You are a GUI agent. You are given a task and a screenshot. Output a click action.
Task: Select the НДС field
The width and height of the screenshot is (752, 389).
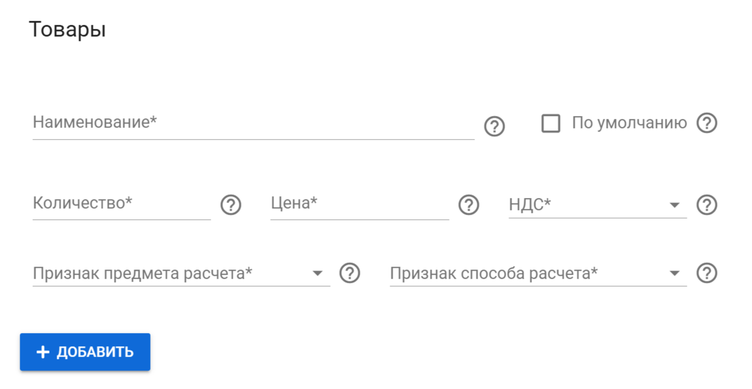(x=597, y=205)
